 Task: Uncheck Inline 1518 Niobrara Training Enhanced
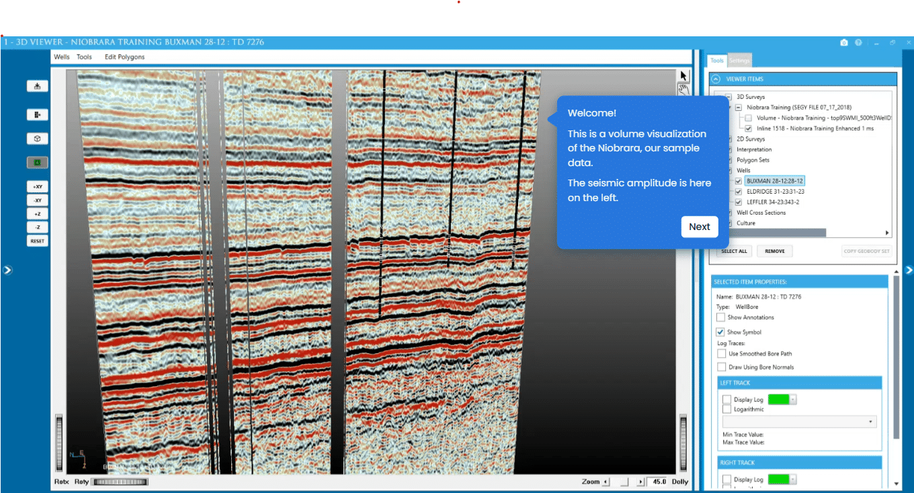click(748, 128)
